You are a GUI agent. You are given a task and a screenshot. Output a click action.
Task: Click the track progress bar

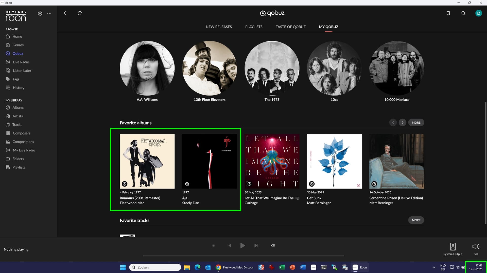coord(243,256)
